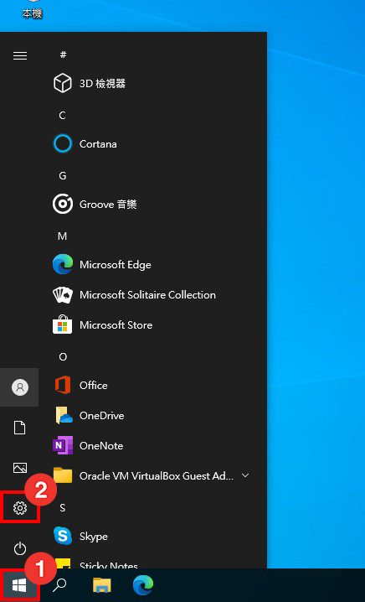365x602 pixels.
Task: Click Cortana circle icon
Action: pyautogui.click(x=62, y=144)
